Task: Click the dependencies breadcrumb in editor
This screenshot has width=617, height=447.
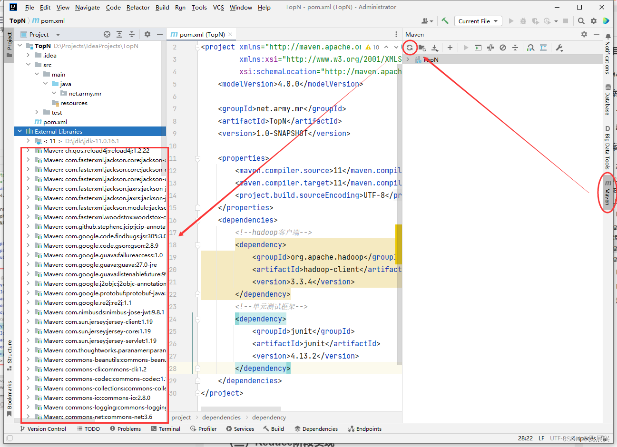Action: [221, 417]
